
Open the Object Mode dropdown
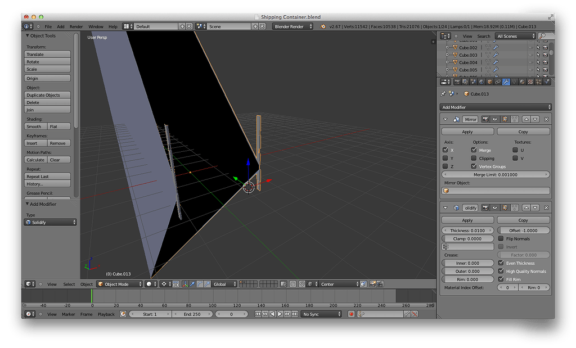pos(119,284)
